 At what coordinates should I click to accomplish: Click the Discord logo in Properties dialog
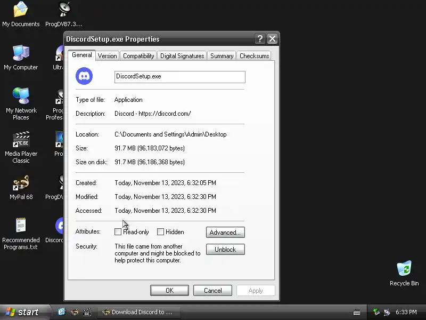point(84,76)
